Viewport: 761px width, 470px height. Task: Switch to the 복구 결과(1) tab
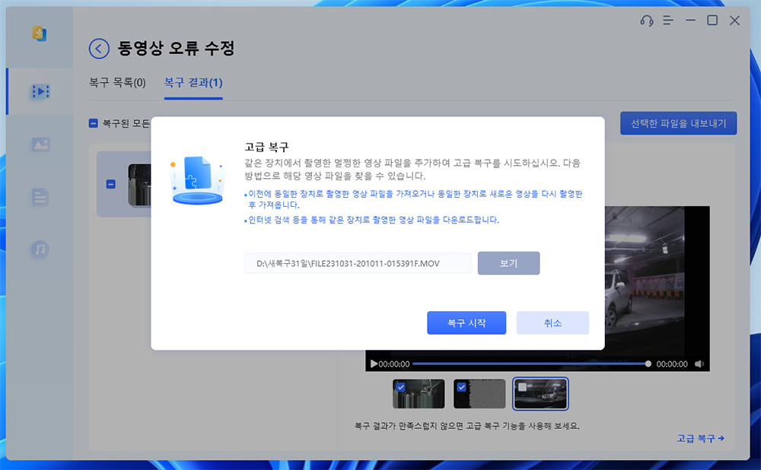193,82
